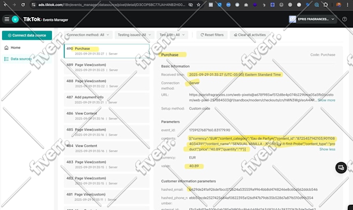This screenshot has width=353, height=210.
Task: Click the hashed_email value string
Action: tap(253, 190)
